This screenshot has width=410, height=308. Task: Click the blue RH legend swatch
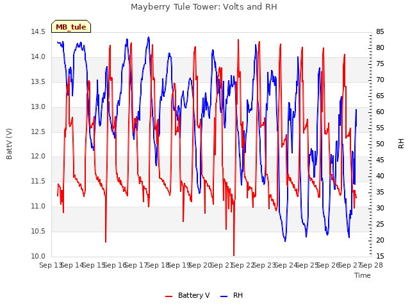coord(224,296)
